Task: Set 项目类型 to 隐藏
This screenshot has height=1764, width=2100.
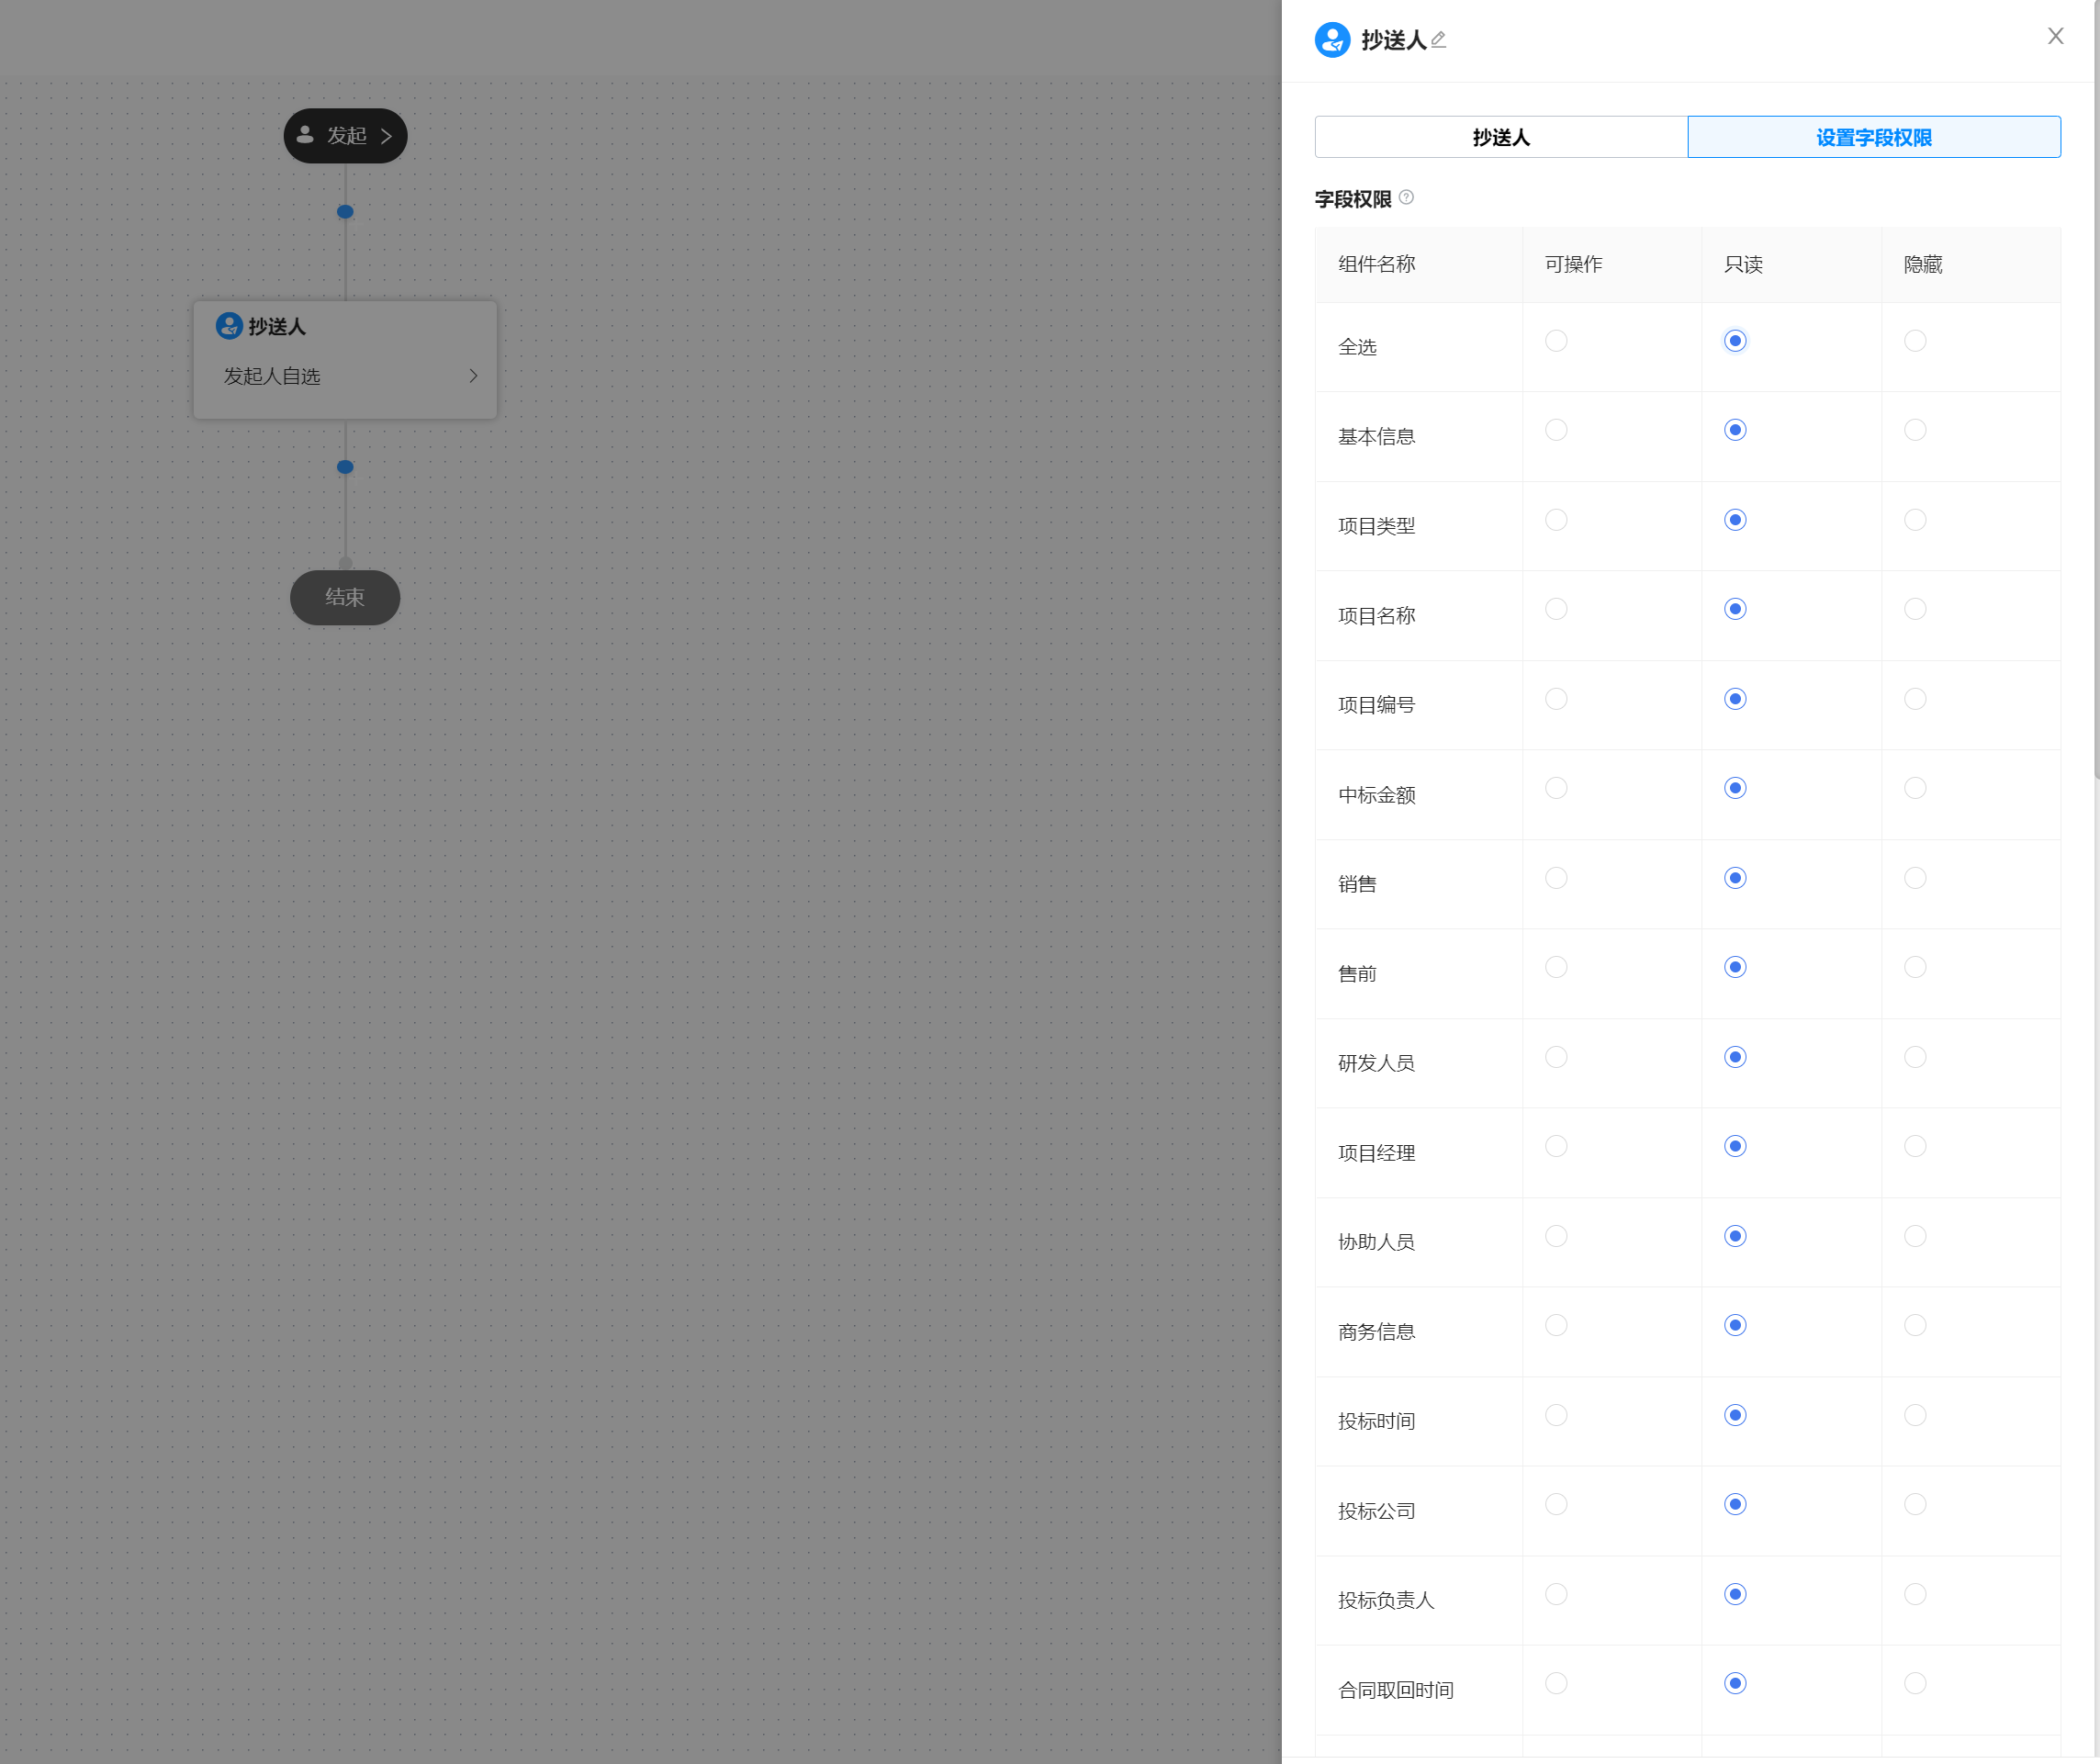Action: 1915,520
